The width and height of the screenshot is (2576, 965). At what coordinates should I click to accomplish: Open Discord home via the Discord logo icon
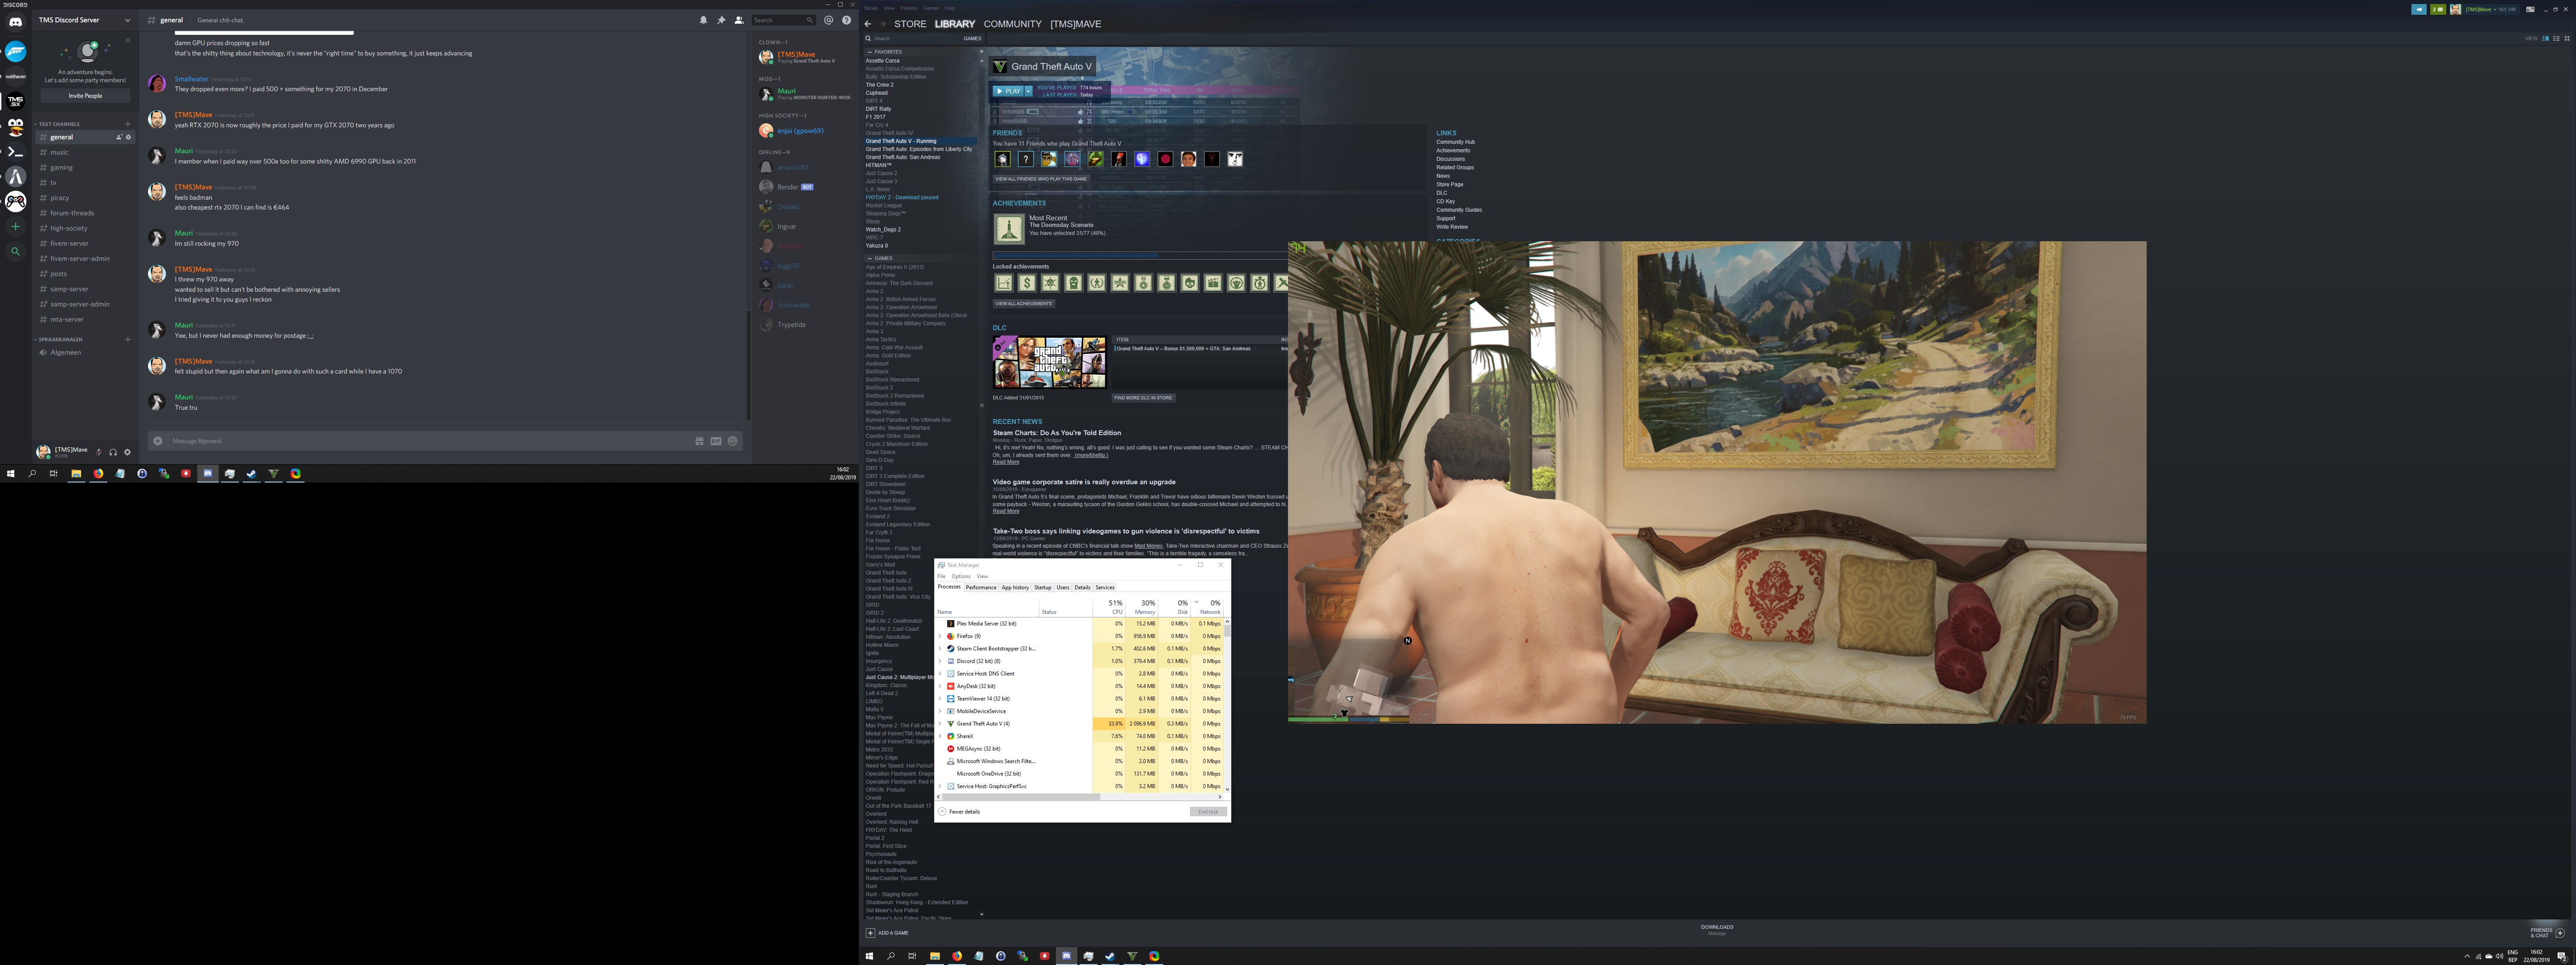[x=15, y=22]
